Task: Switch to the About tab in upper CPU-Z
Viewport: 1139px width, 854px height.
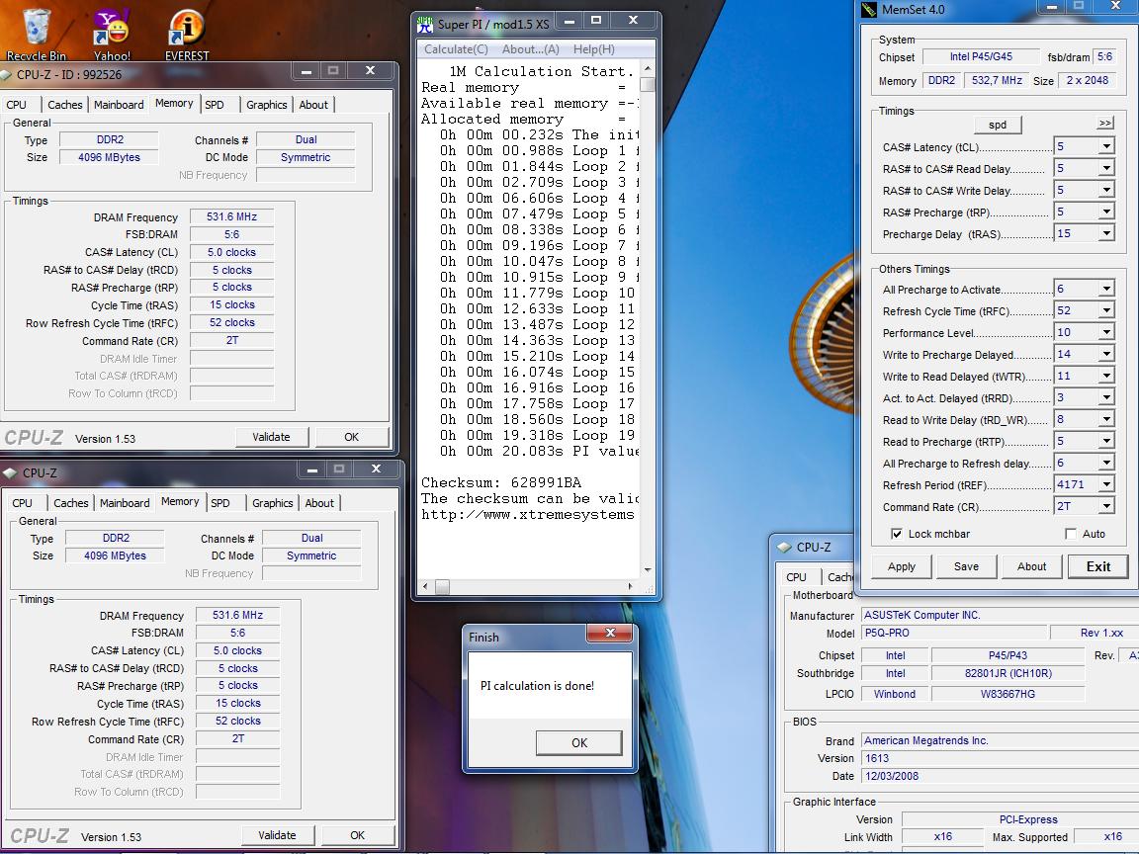Action: (x=313, y=105)
